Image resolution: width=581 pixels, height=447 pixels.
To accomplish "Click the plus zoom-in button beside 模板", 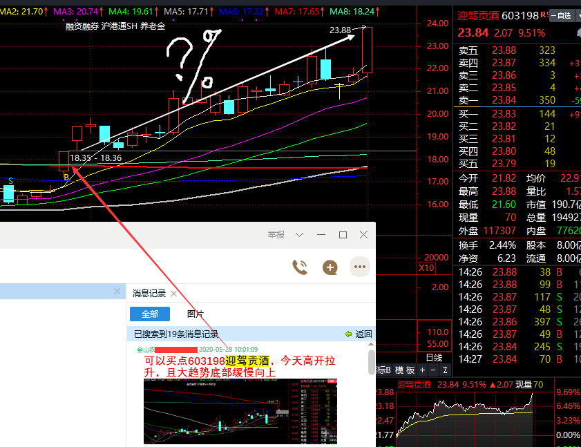I will point(422,370).
